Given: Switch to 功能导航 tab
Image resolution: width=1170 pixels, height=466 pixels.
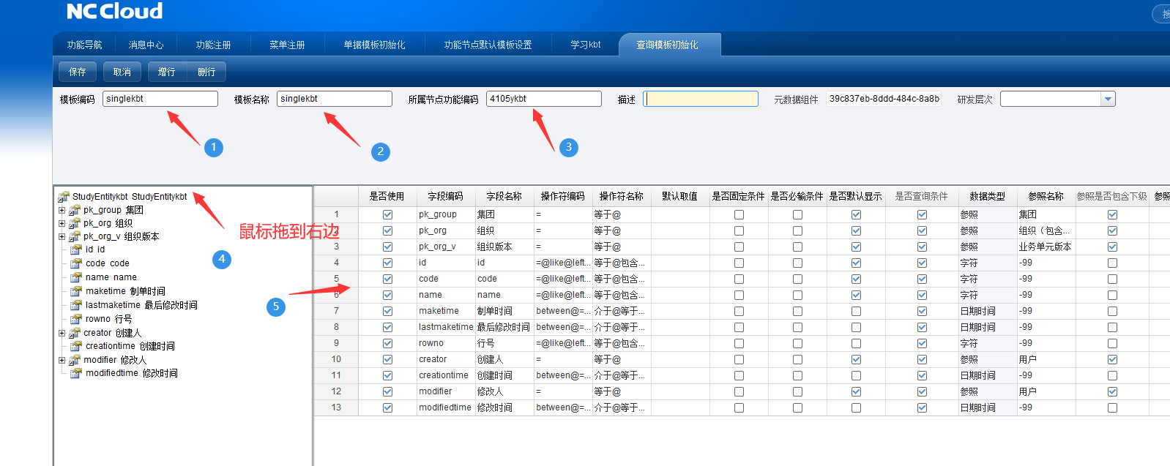Looking at the screenshot, I should click(x=85, y=45).
